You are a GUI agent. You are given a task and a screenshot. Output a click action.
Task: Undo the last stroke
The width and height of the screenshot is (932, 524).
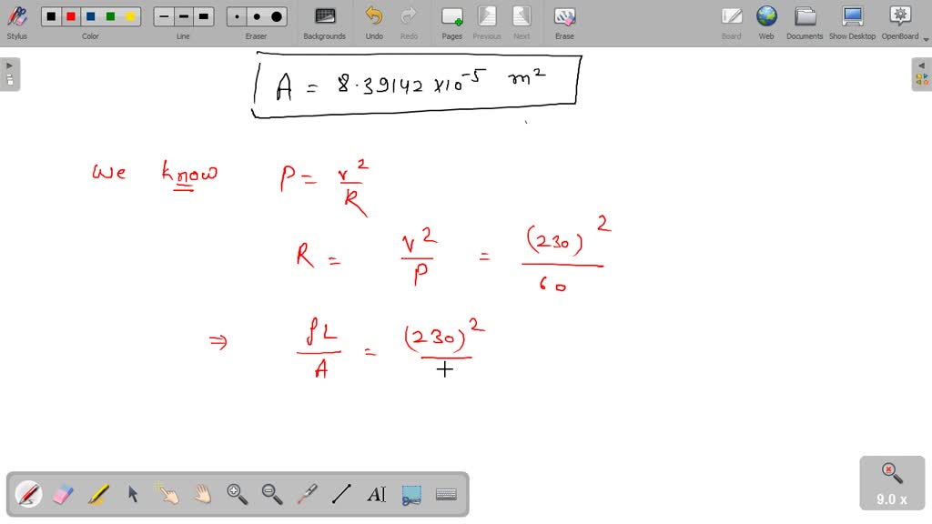click(374, 23)
